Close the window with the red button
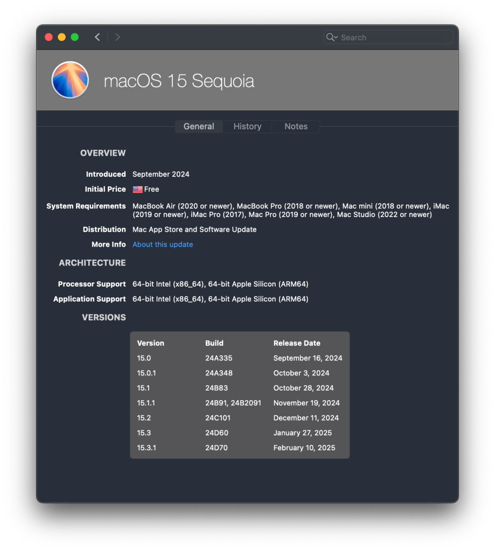 [x=48, y=37]
